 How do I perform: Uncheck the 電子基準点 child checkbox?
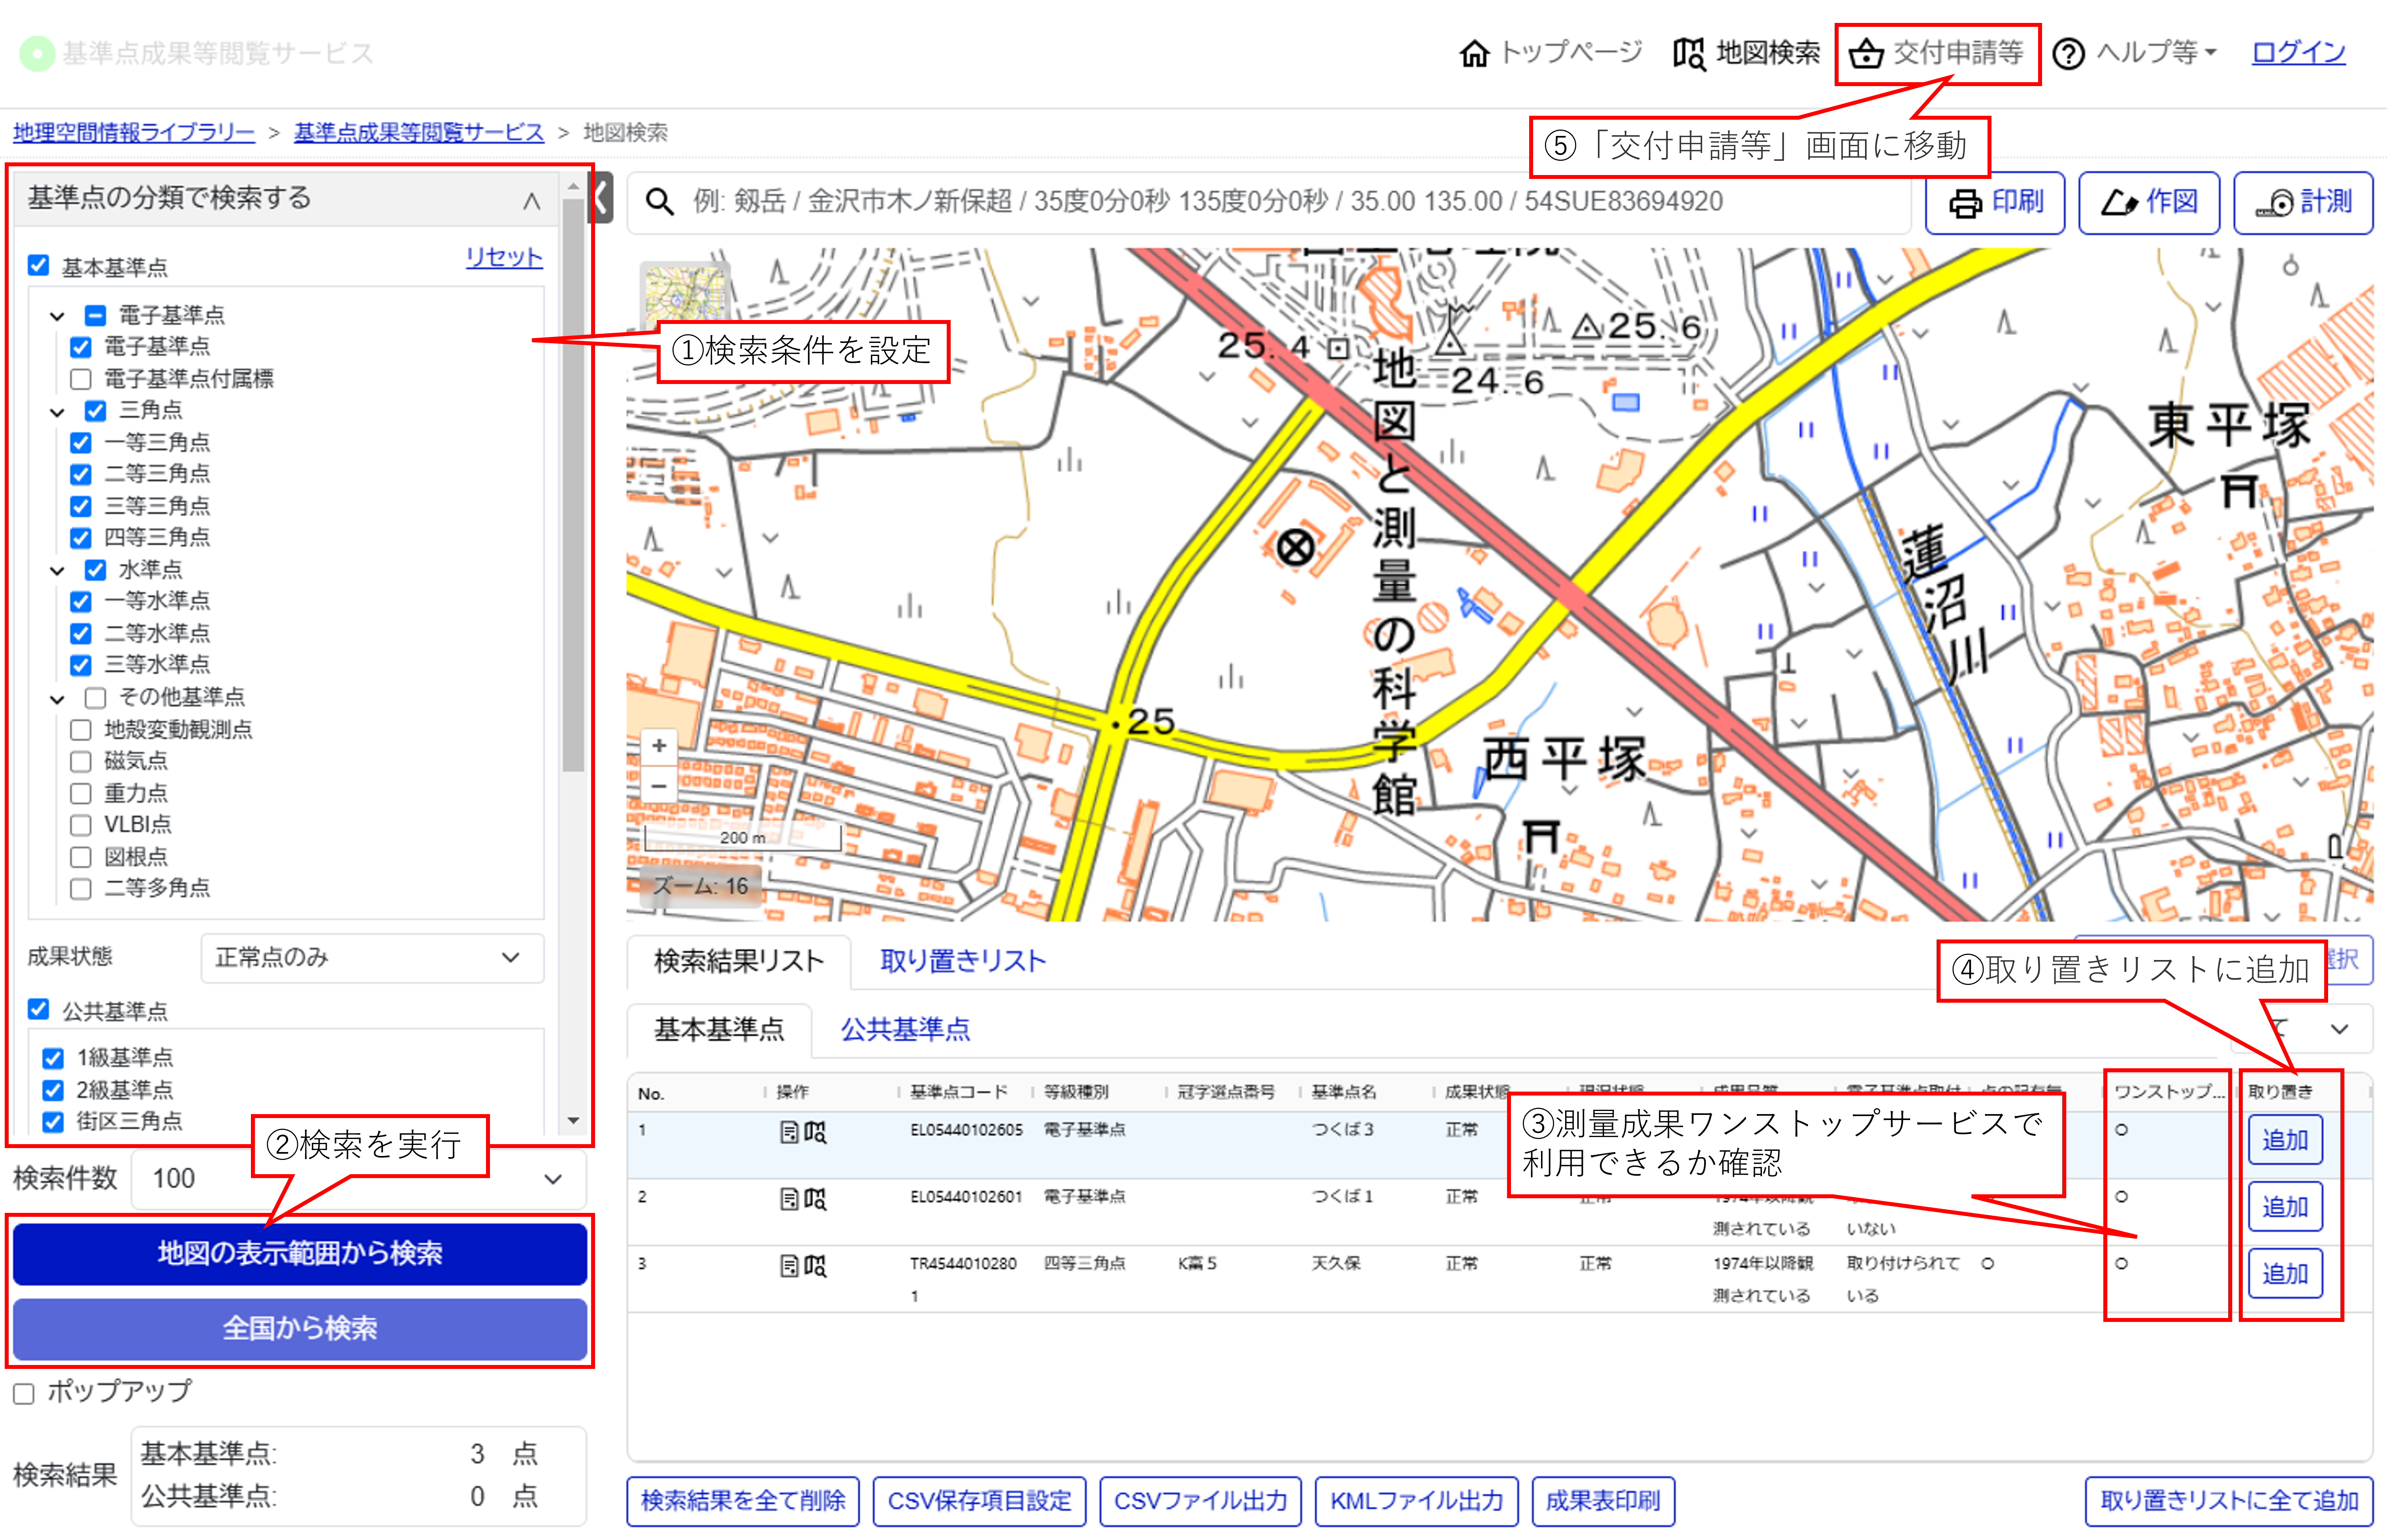pos(81,347)
